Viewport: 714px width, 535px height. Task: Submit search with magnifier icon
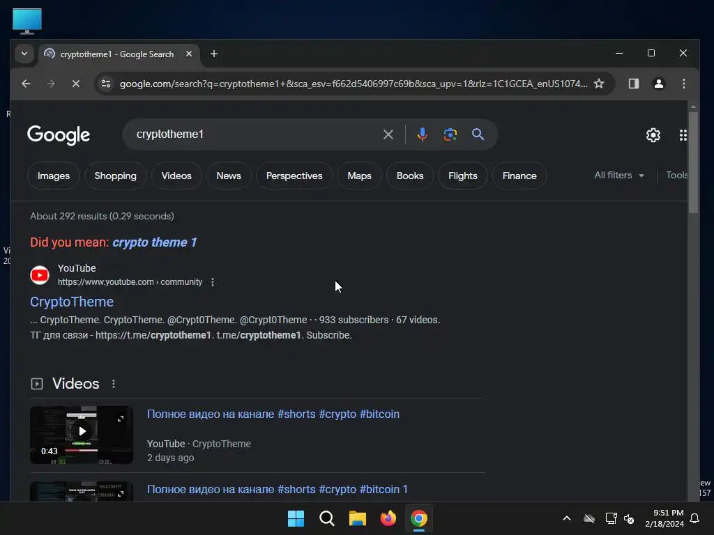[x=478, y=134]
